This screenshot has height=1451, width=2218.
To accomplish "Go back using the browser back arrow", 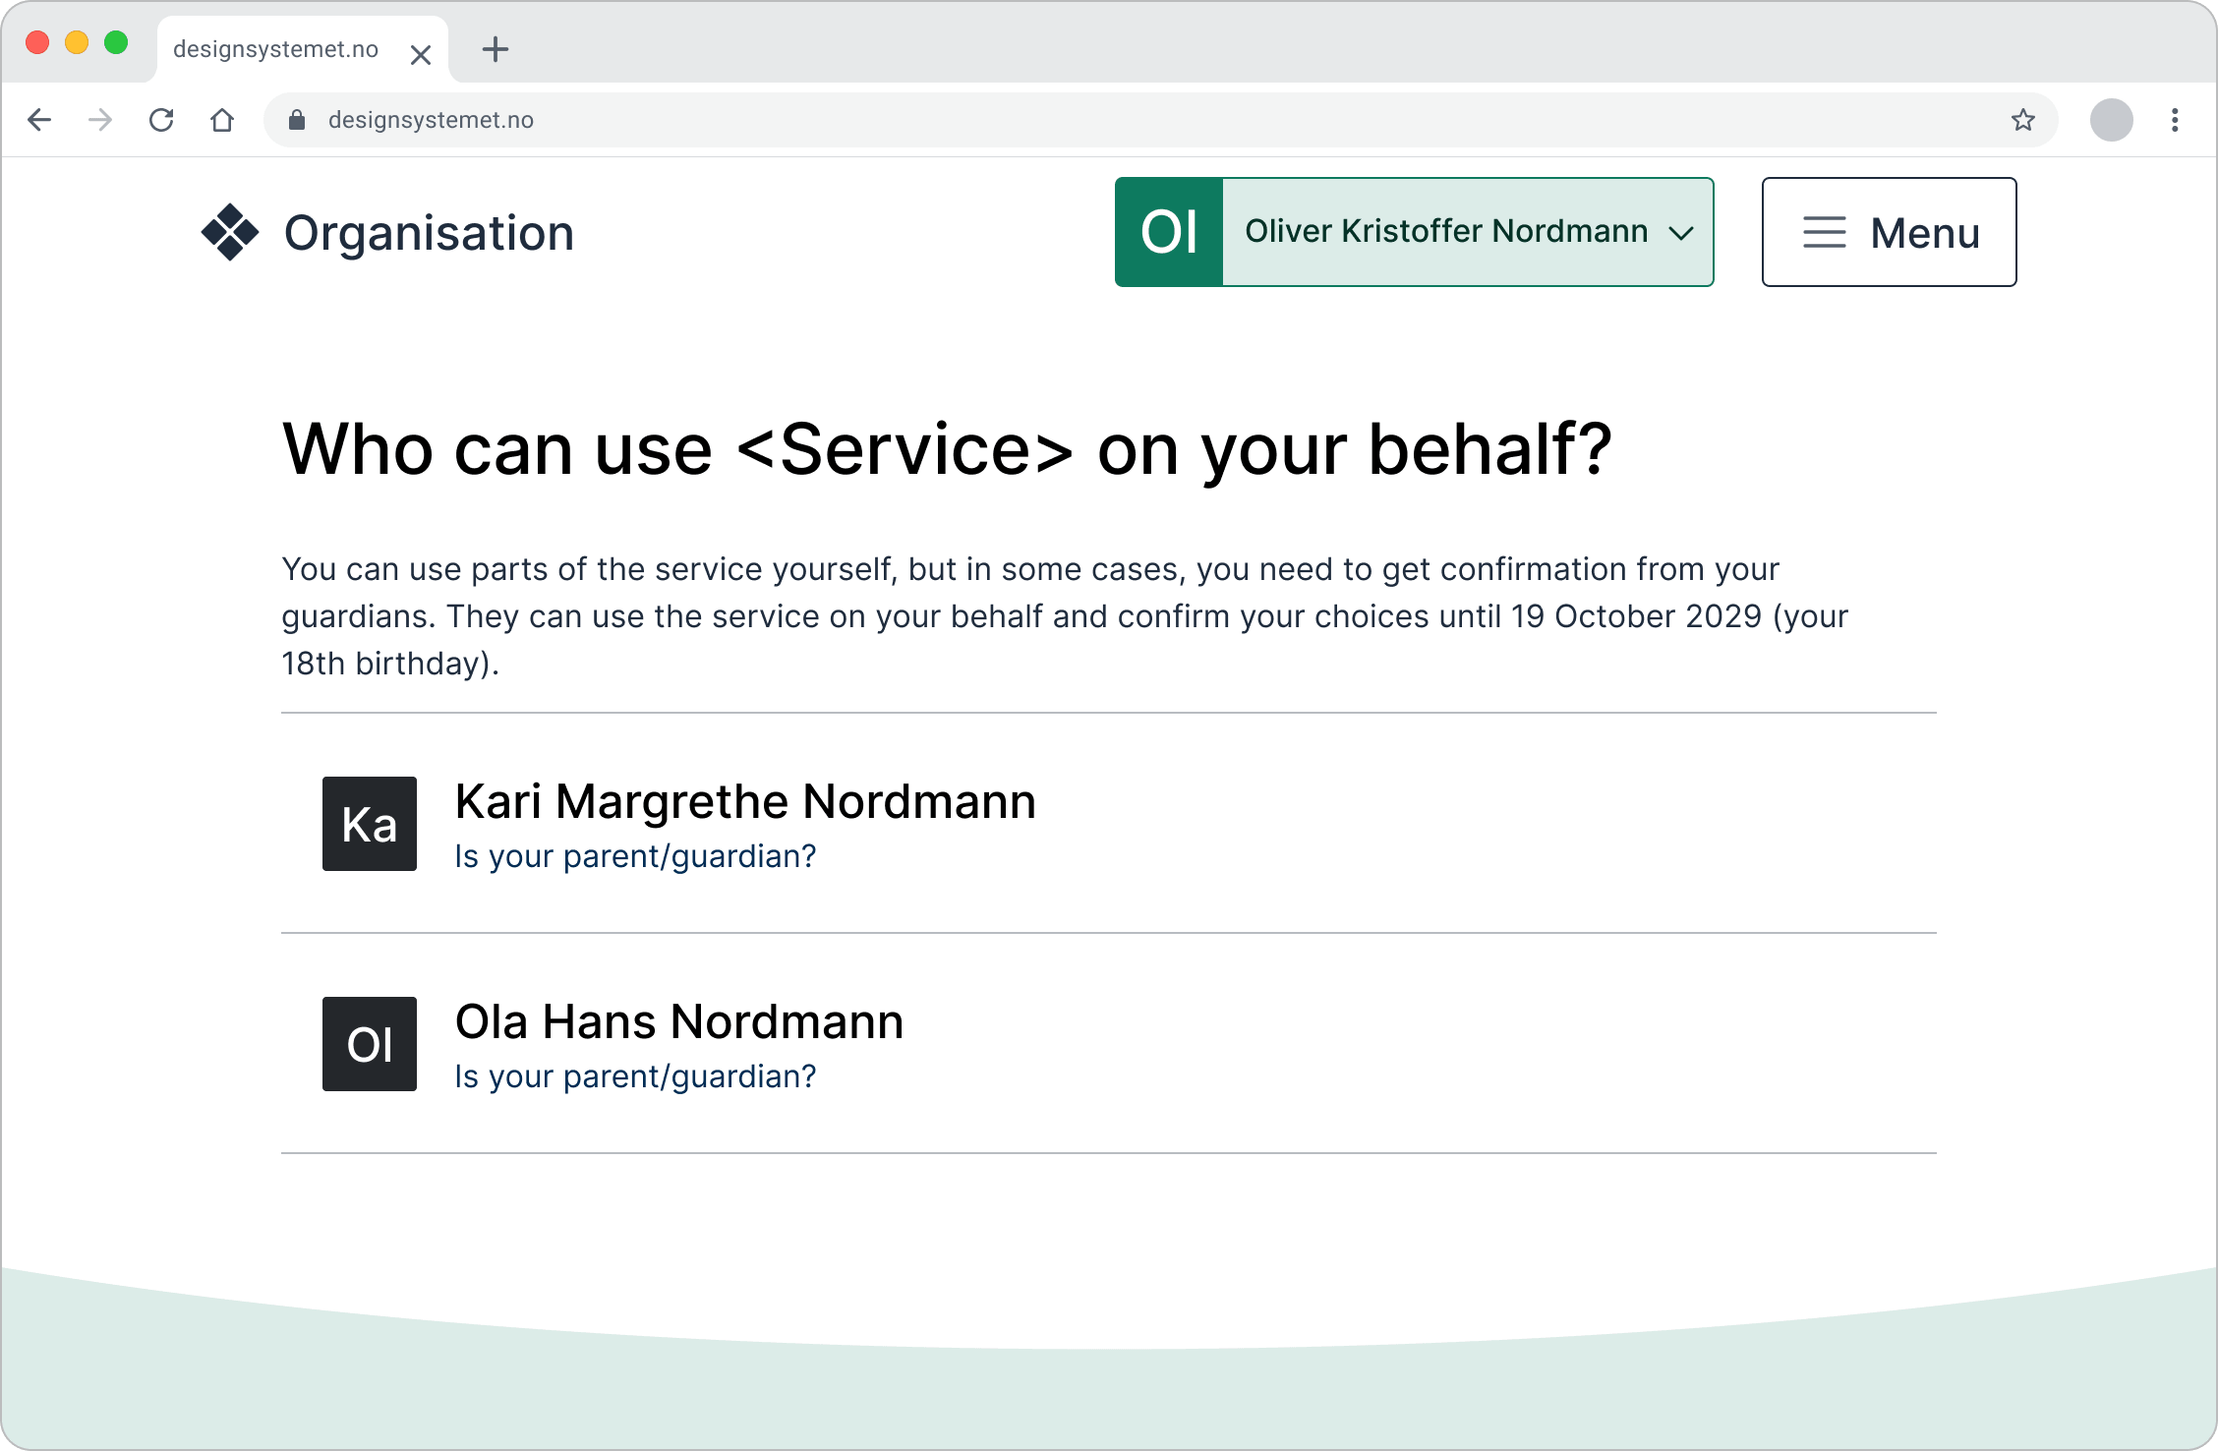I will (39, 120).
